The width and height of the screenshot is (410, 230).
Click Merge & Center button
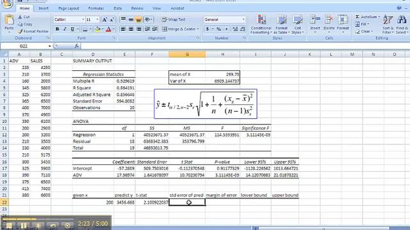tap(179, 29)
